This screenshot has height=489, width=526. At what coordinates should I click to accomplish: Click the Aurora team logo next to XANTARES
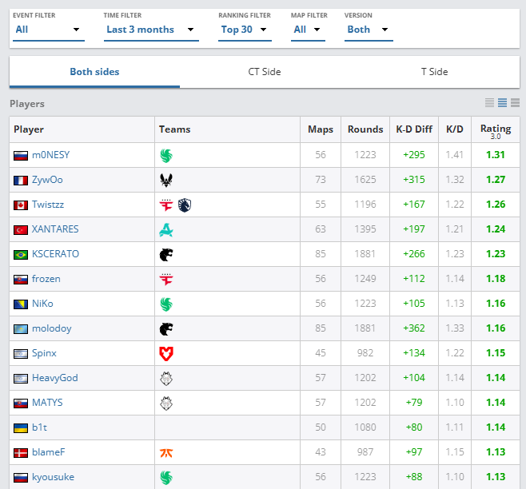(166, 229)
